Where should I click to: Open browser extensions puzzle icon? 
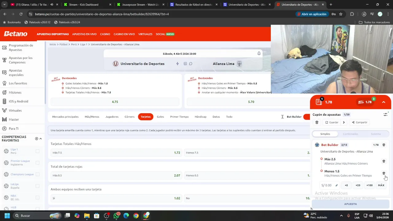point(352,14)
